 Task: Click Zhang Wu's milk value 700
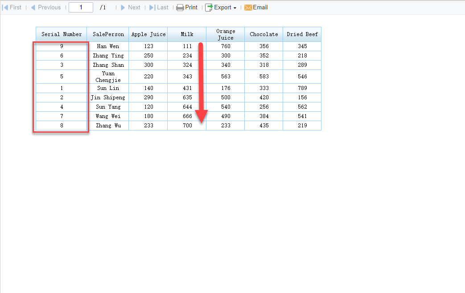187,126
